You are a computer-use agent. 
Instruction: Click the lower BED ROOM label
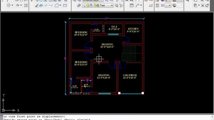coord(81,62)
